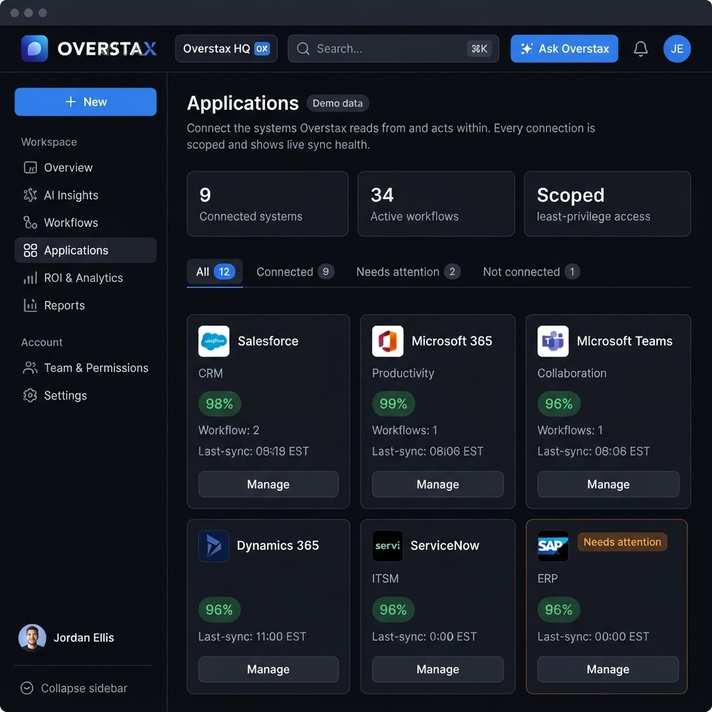This screenshot has height=712, width=712.
Task: Click Salesforce Last-sync time text
Action: coord(253,451)
